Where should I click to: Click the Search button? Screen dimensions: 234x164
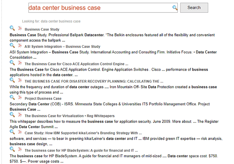pos(194,8)
